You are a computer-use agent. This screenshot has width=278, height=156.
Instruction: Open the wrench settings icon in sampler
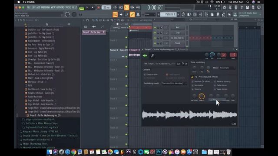(x=152, y=56)
